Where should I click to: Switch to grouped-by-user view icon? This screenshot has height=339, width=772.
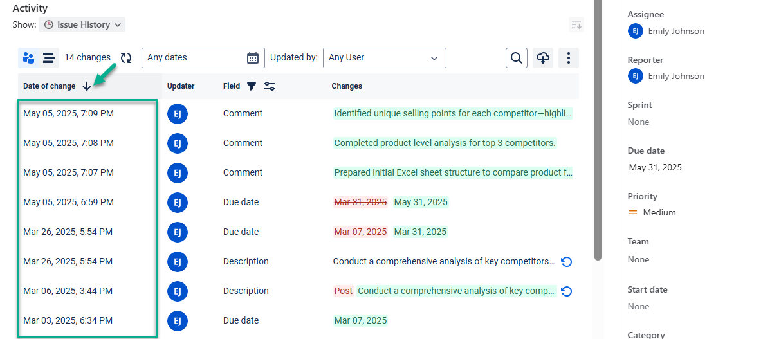(28, 58)
